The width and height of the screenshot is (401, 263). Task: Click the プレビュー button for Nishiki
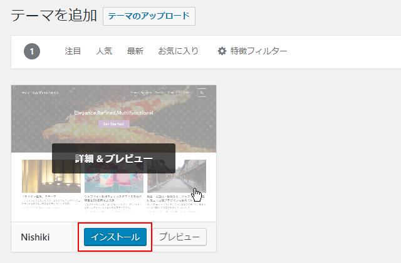pos(180,237)
